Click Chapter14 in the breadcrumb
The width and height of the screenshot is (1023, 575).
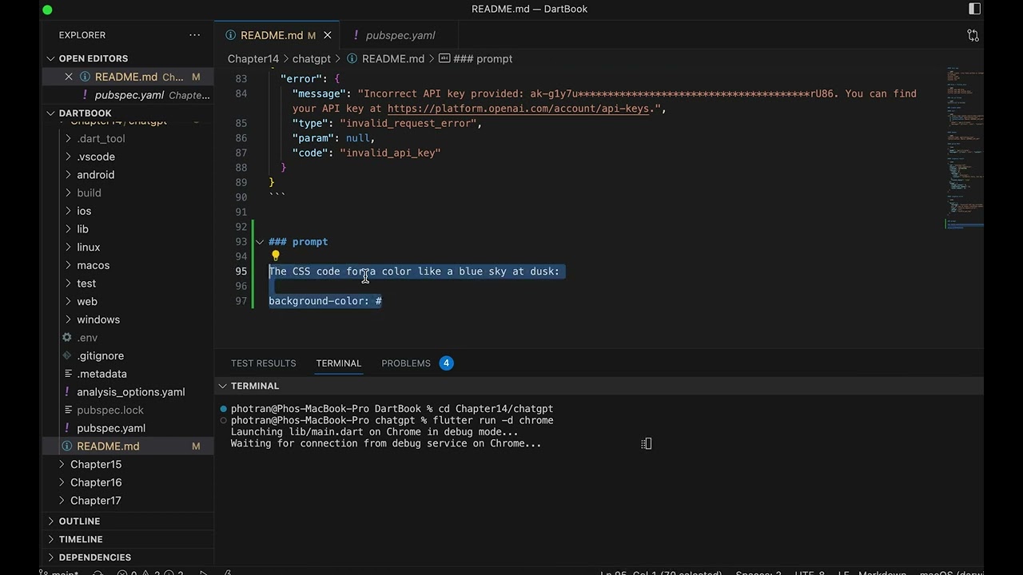click(253, 59)
